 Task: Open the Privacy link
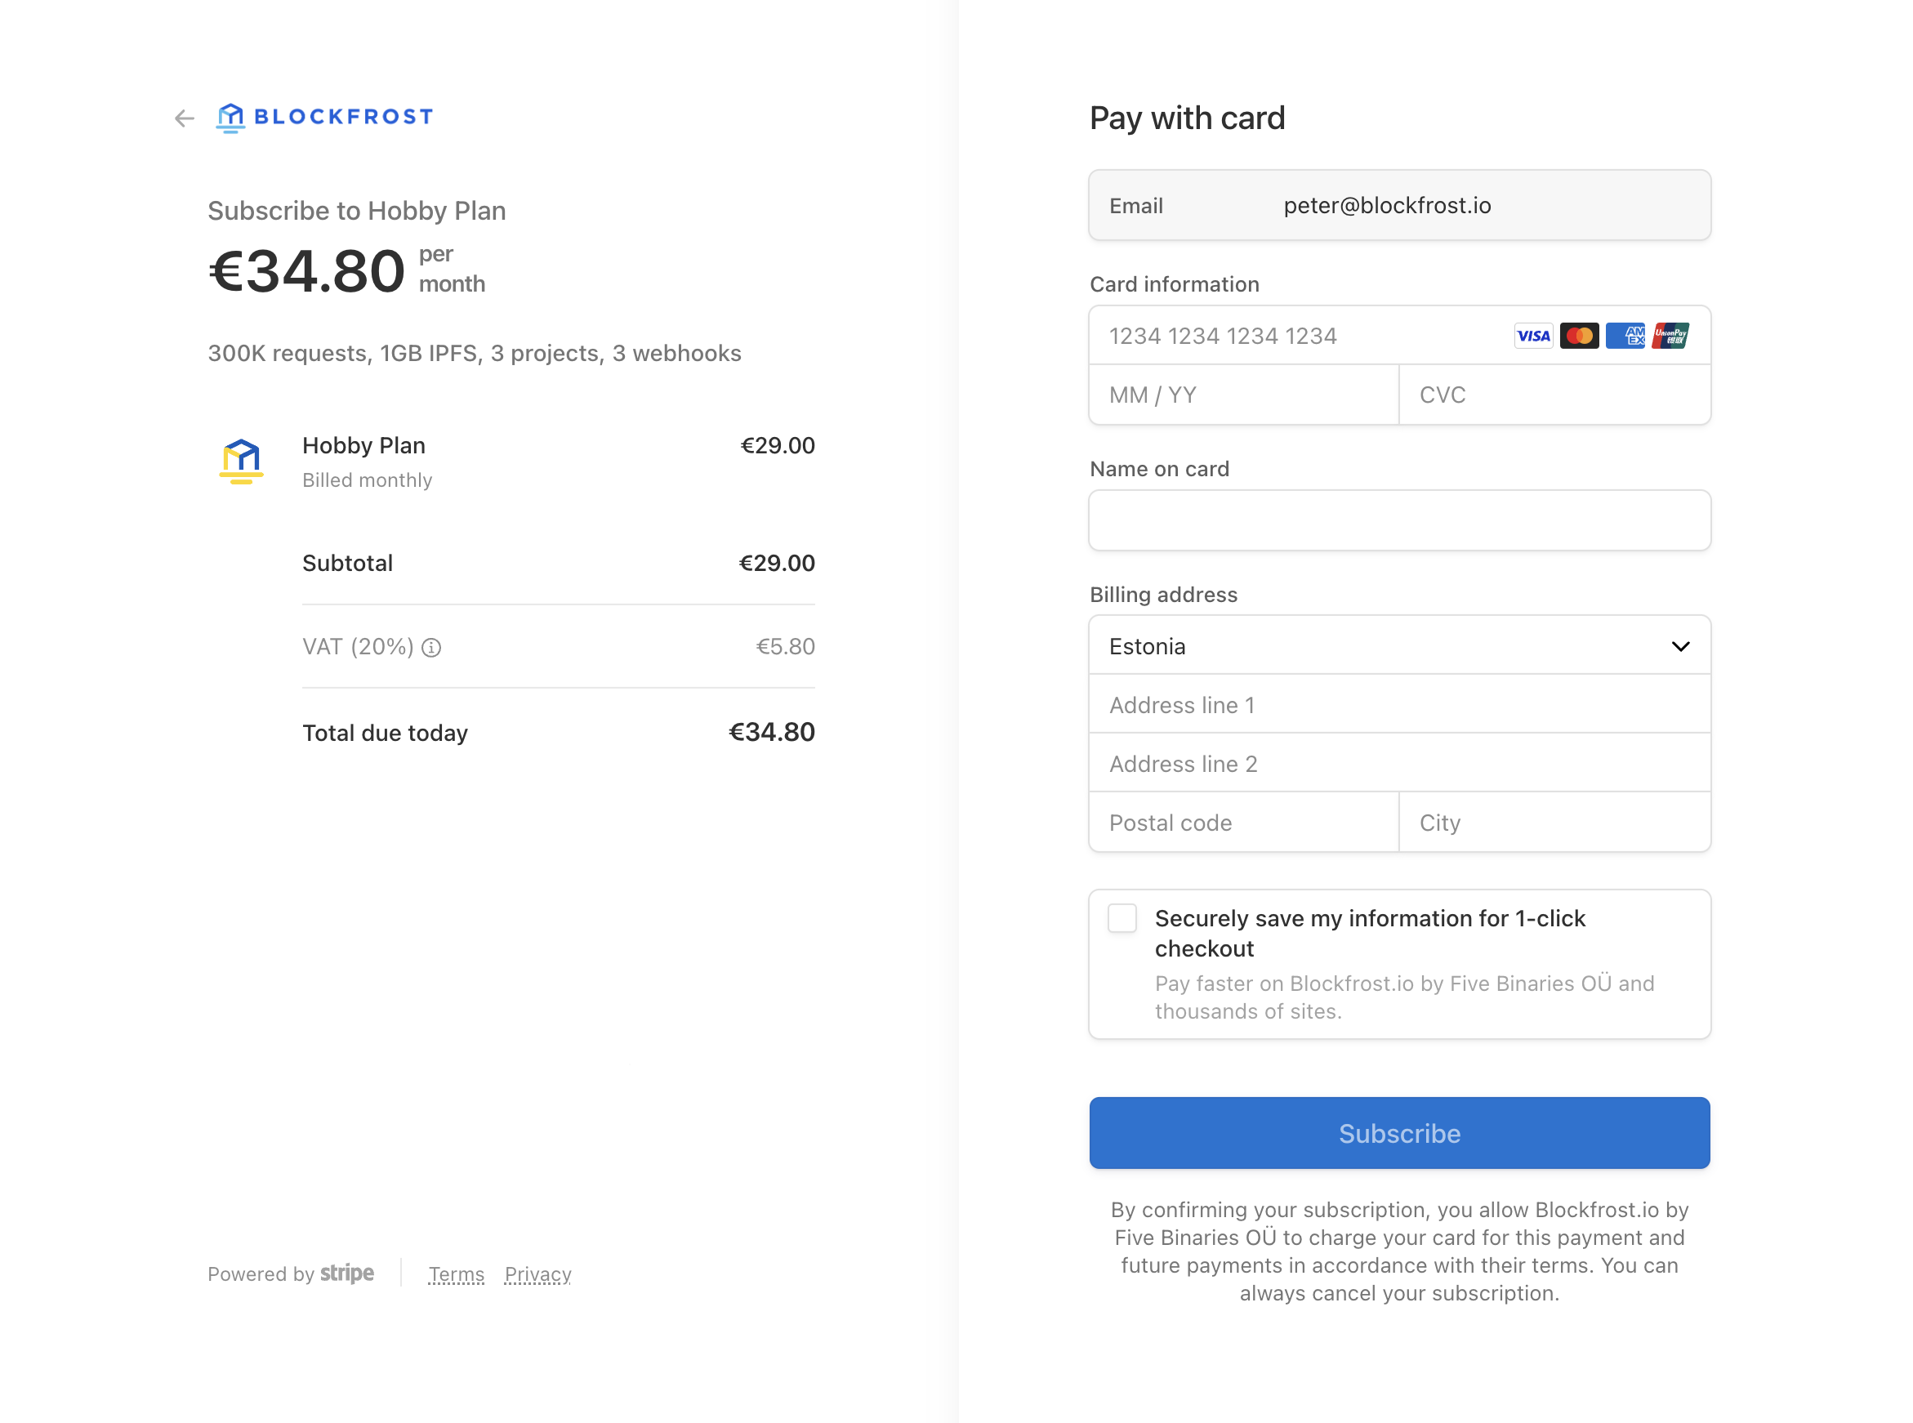point(537,1274)
